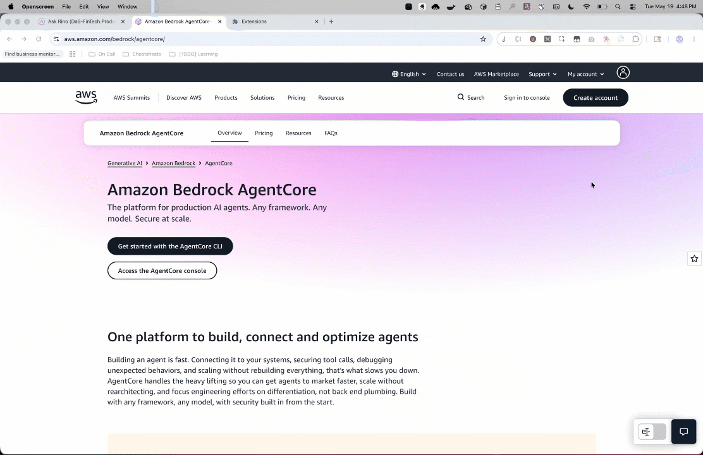Click the screen capture selection extension icon
Viewport: 703px width, 455px height.
pos(562,39)
